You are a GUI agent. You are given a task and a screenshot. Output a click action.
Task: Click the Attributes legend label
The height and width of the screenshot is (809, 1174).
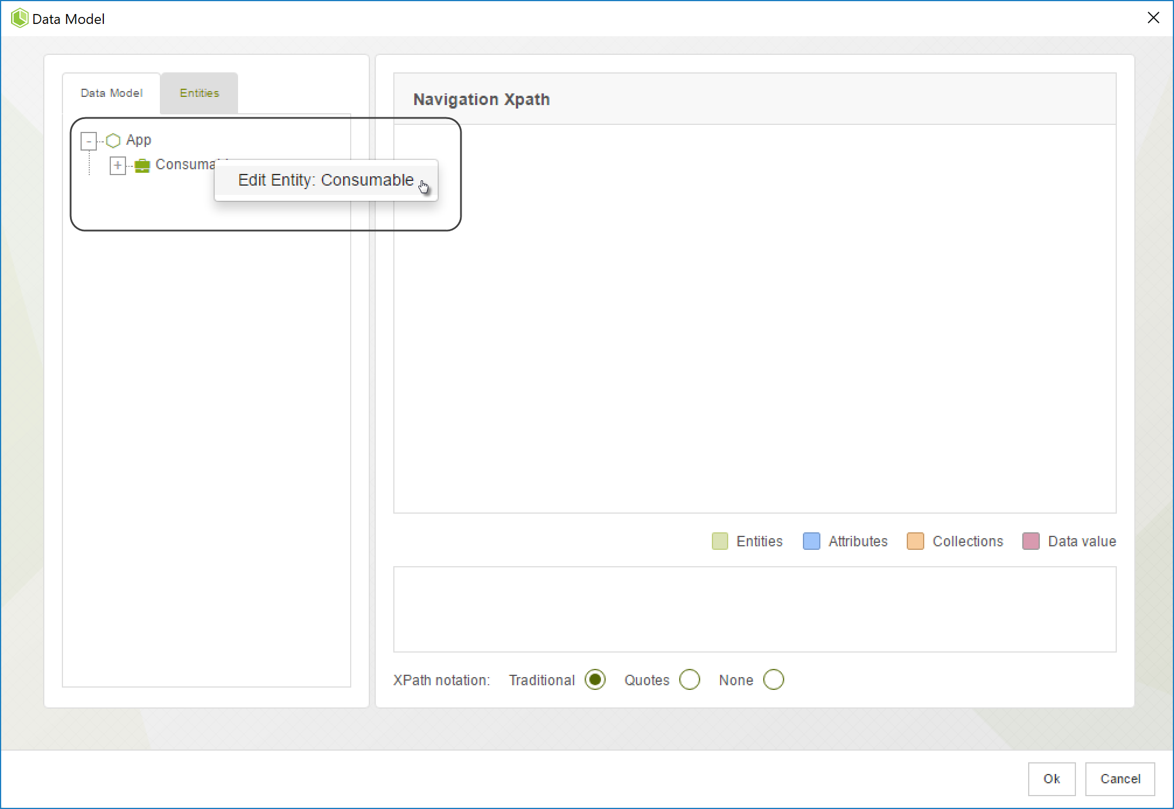pyautogui.click(x=858, y=542)
